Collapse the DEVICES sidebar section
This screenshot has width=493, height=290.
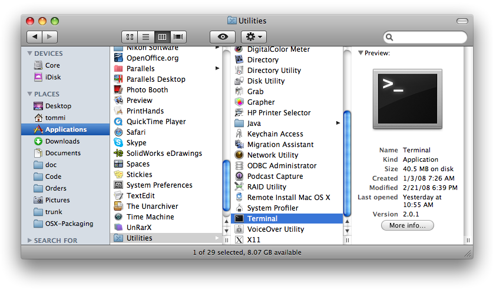29,54
